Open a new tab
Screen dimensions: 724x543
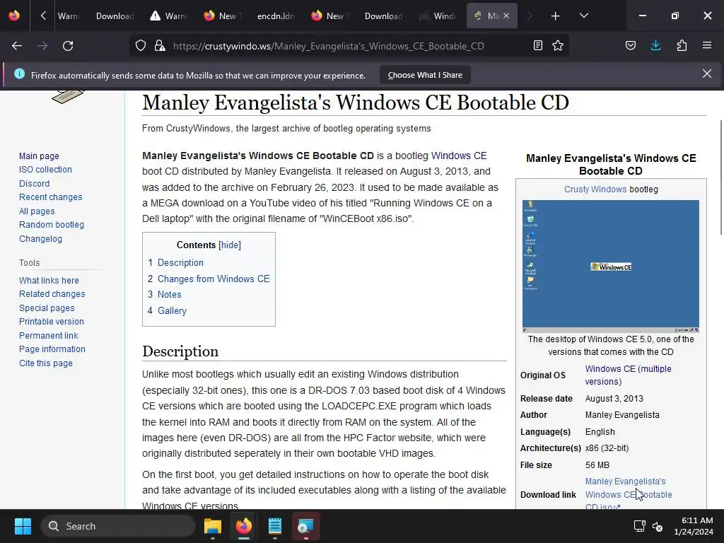click(x=556, y=16)
